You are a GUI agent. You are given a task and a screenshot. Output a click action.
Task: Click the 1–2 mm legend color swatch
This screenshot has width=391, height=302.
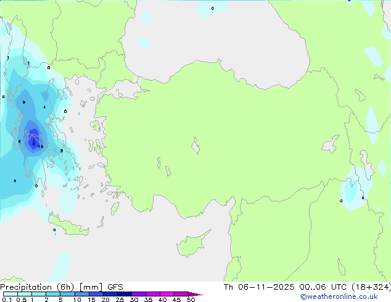click(x=39, y=294)
